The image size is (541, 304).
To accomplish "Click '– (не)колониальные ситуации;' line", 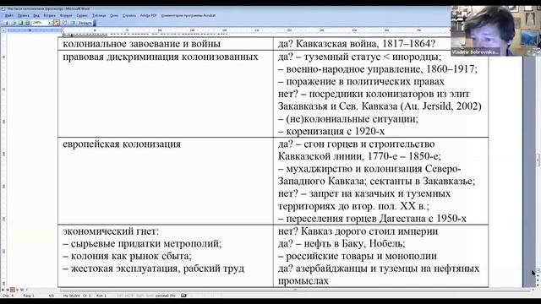I will 348,119.
